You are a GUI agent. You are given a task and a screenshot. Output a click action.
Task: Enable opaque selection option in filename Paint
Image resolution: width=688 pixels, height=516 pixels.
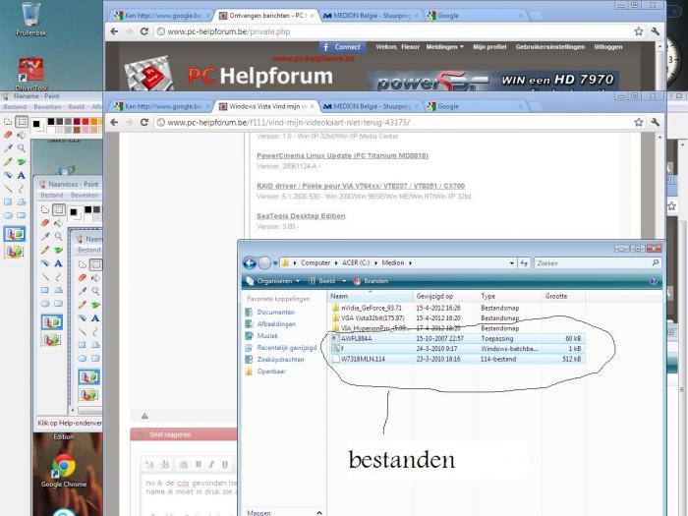coord(15,234)
